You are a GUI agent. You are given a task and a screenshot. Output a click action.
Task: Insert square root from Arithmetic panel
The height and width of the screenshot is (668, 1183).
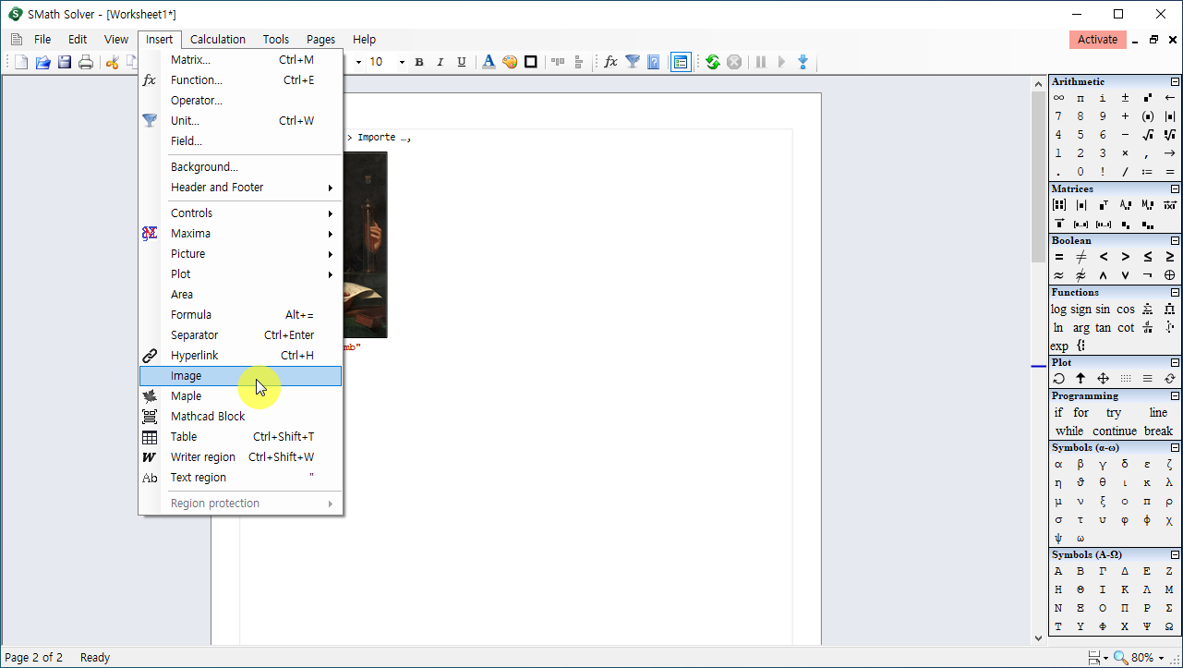point(1147,135)
